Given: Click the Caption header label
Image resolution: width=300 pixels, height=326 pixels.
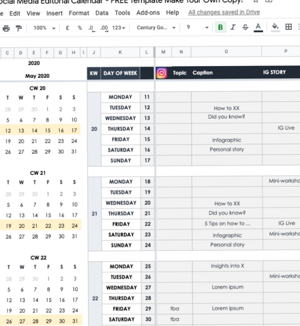Looking at the screenshot, I should point(203,73).
